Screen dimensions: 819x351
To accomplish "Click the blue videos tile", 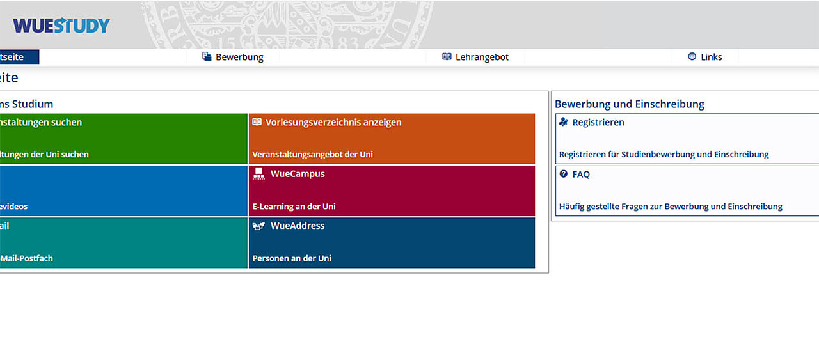I will coord(122,191).
